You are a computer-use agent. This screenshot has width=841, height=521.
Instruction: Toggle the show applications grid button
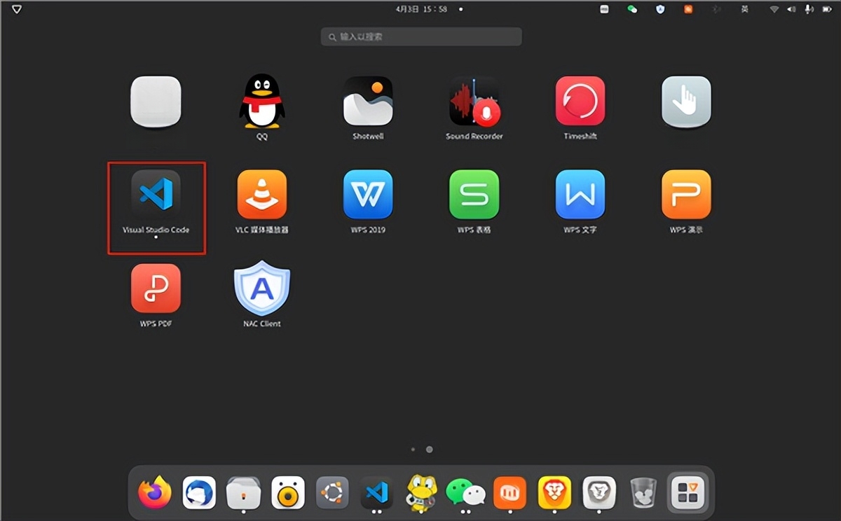(688, 493)
